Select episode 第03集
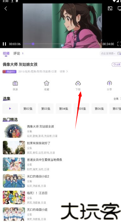The image size is (121, 222). pos(46,109)
